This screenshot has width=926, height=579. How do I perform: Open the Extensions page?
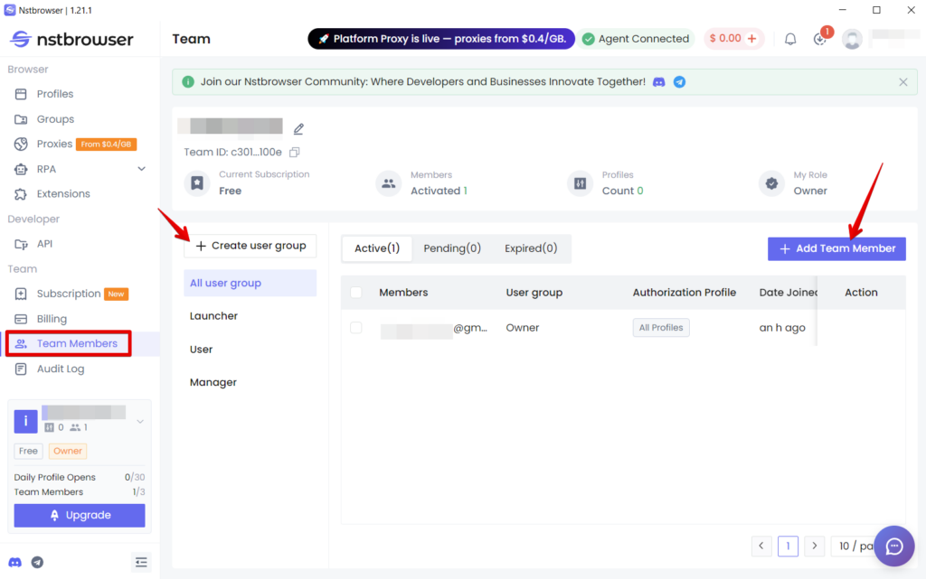coord(63,194)
